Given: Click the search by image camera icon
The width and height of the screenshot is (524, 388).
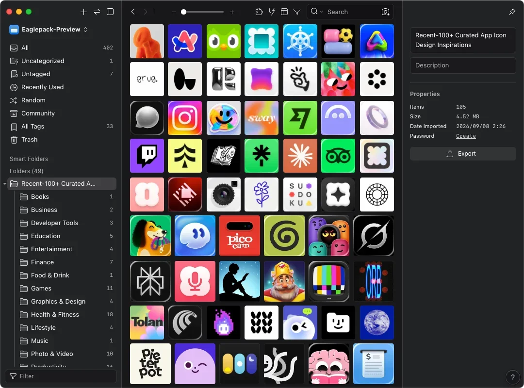Looking at the screenshot, I should click(x=385, y=12).
